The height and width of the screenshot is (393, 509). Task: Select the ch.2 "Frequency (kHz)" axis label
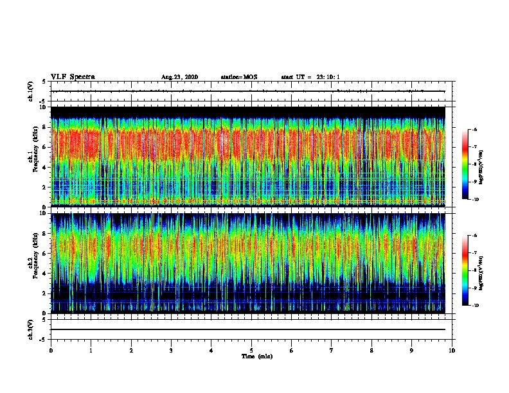click(x=35, y=256)
